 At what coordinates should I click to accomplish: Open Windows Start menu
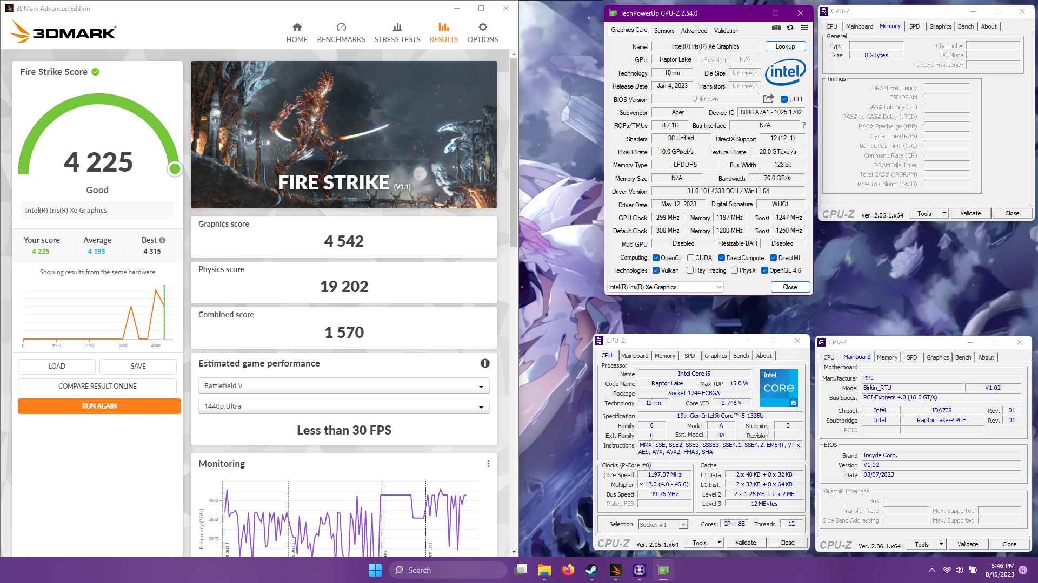375,570
